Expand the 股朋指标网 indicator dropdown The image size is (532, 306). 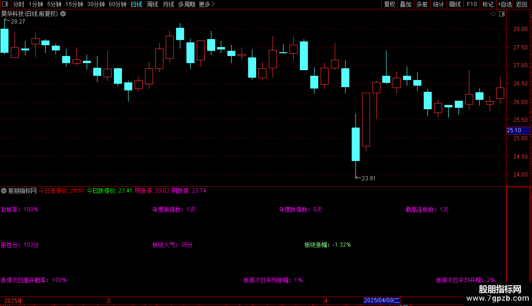4,191
